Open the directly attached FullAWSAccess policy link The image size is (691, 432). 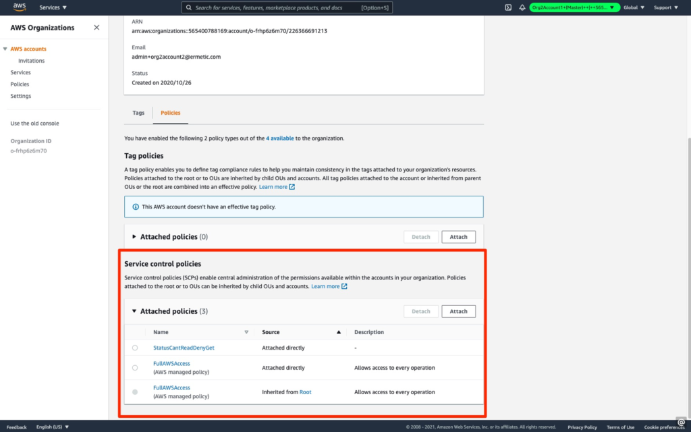tap(171, 364)
